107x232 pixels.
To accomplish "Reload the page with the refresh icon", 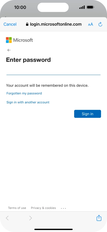I will 100,24.
